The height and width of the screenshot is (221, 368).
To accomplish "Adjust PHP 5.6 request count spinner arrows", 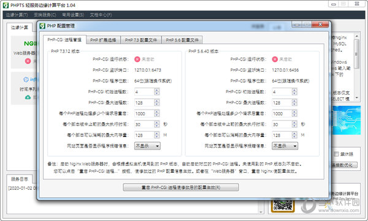I will 294,113.
